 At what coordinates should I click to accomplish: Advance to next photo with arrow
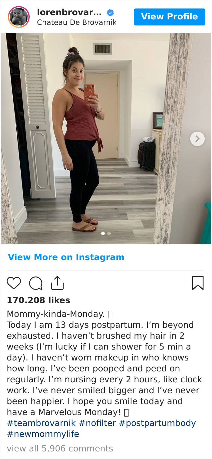pyautogui.click(x=197, y=139)
